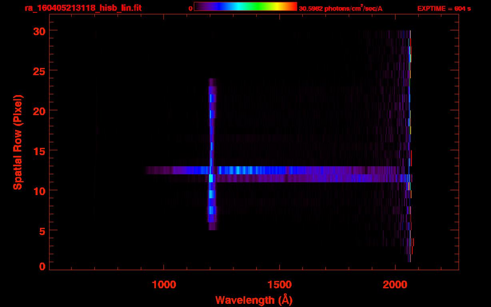Click the vertical emission line near 1216 Å
491x307 pixels.
click(x=212, y=154)
